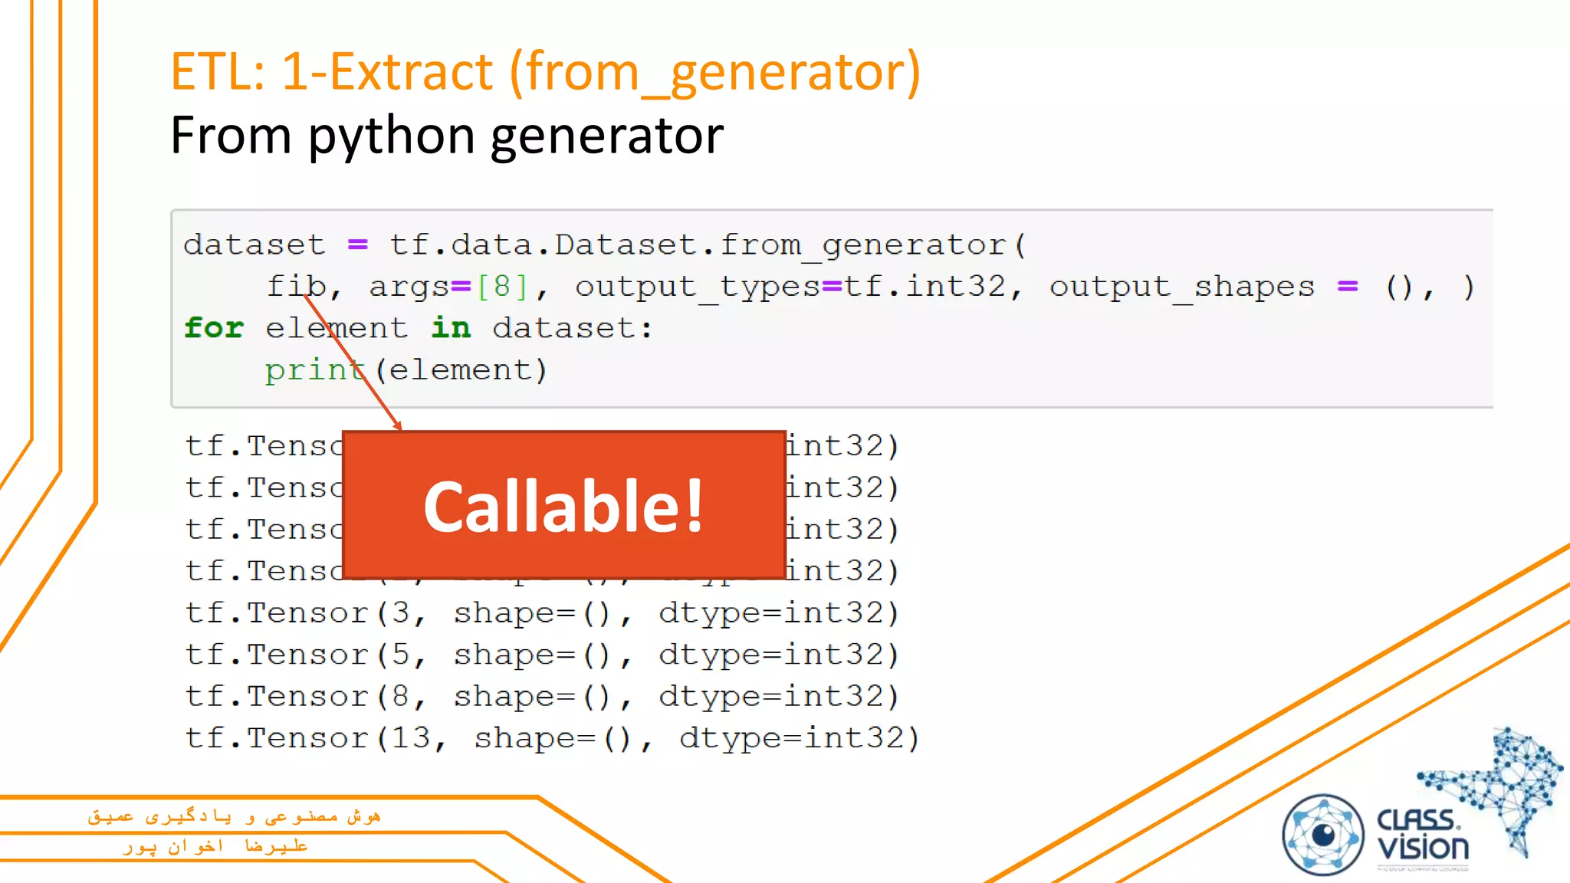
Task: Click the for keyword in code
Action: (214, 328)
